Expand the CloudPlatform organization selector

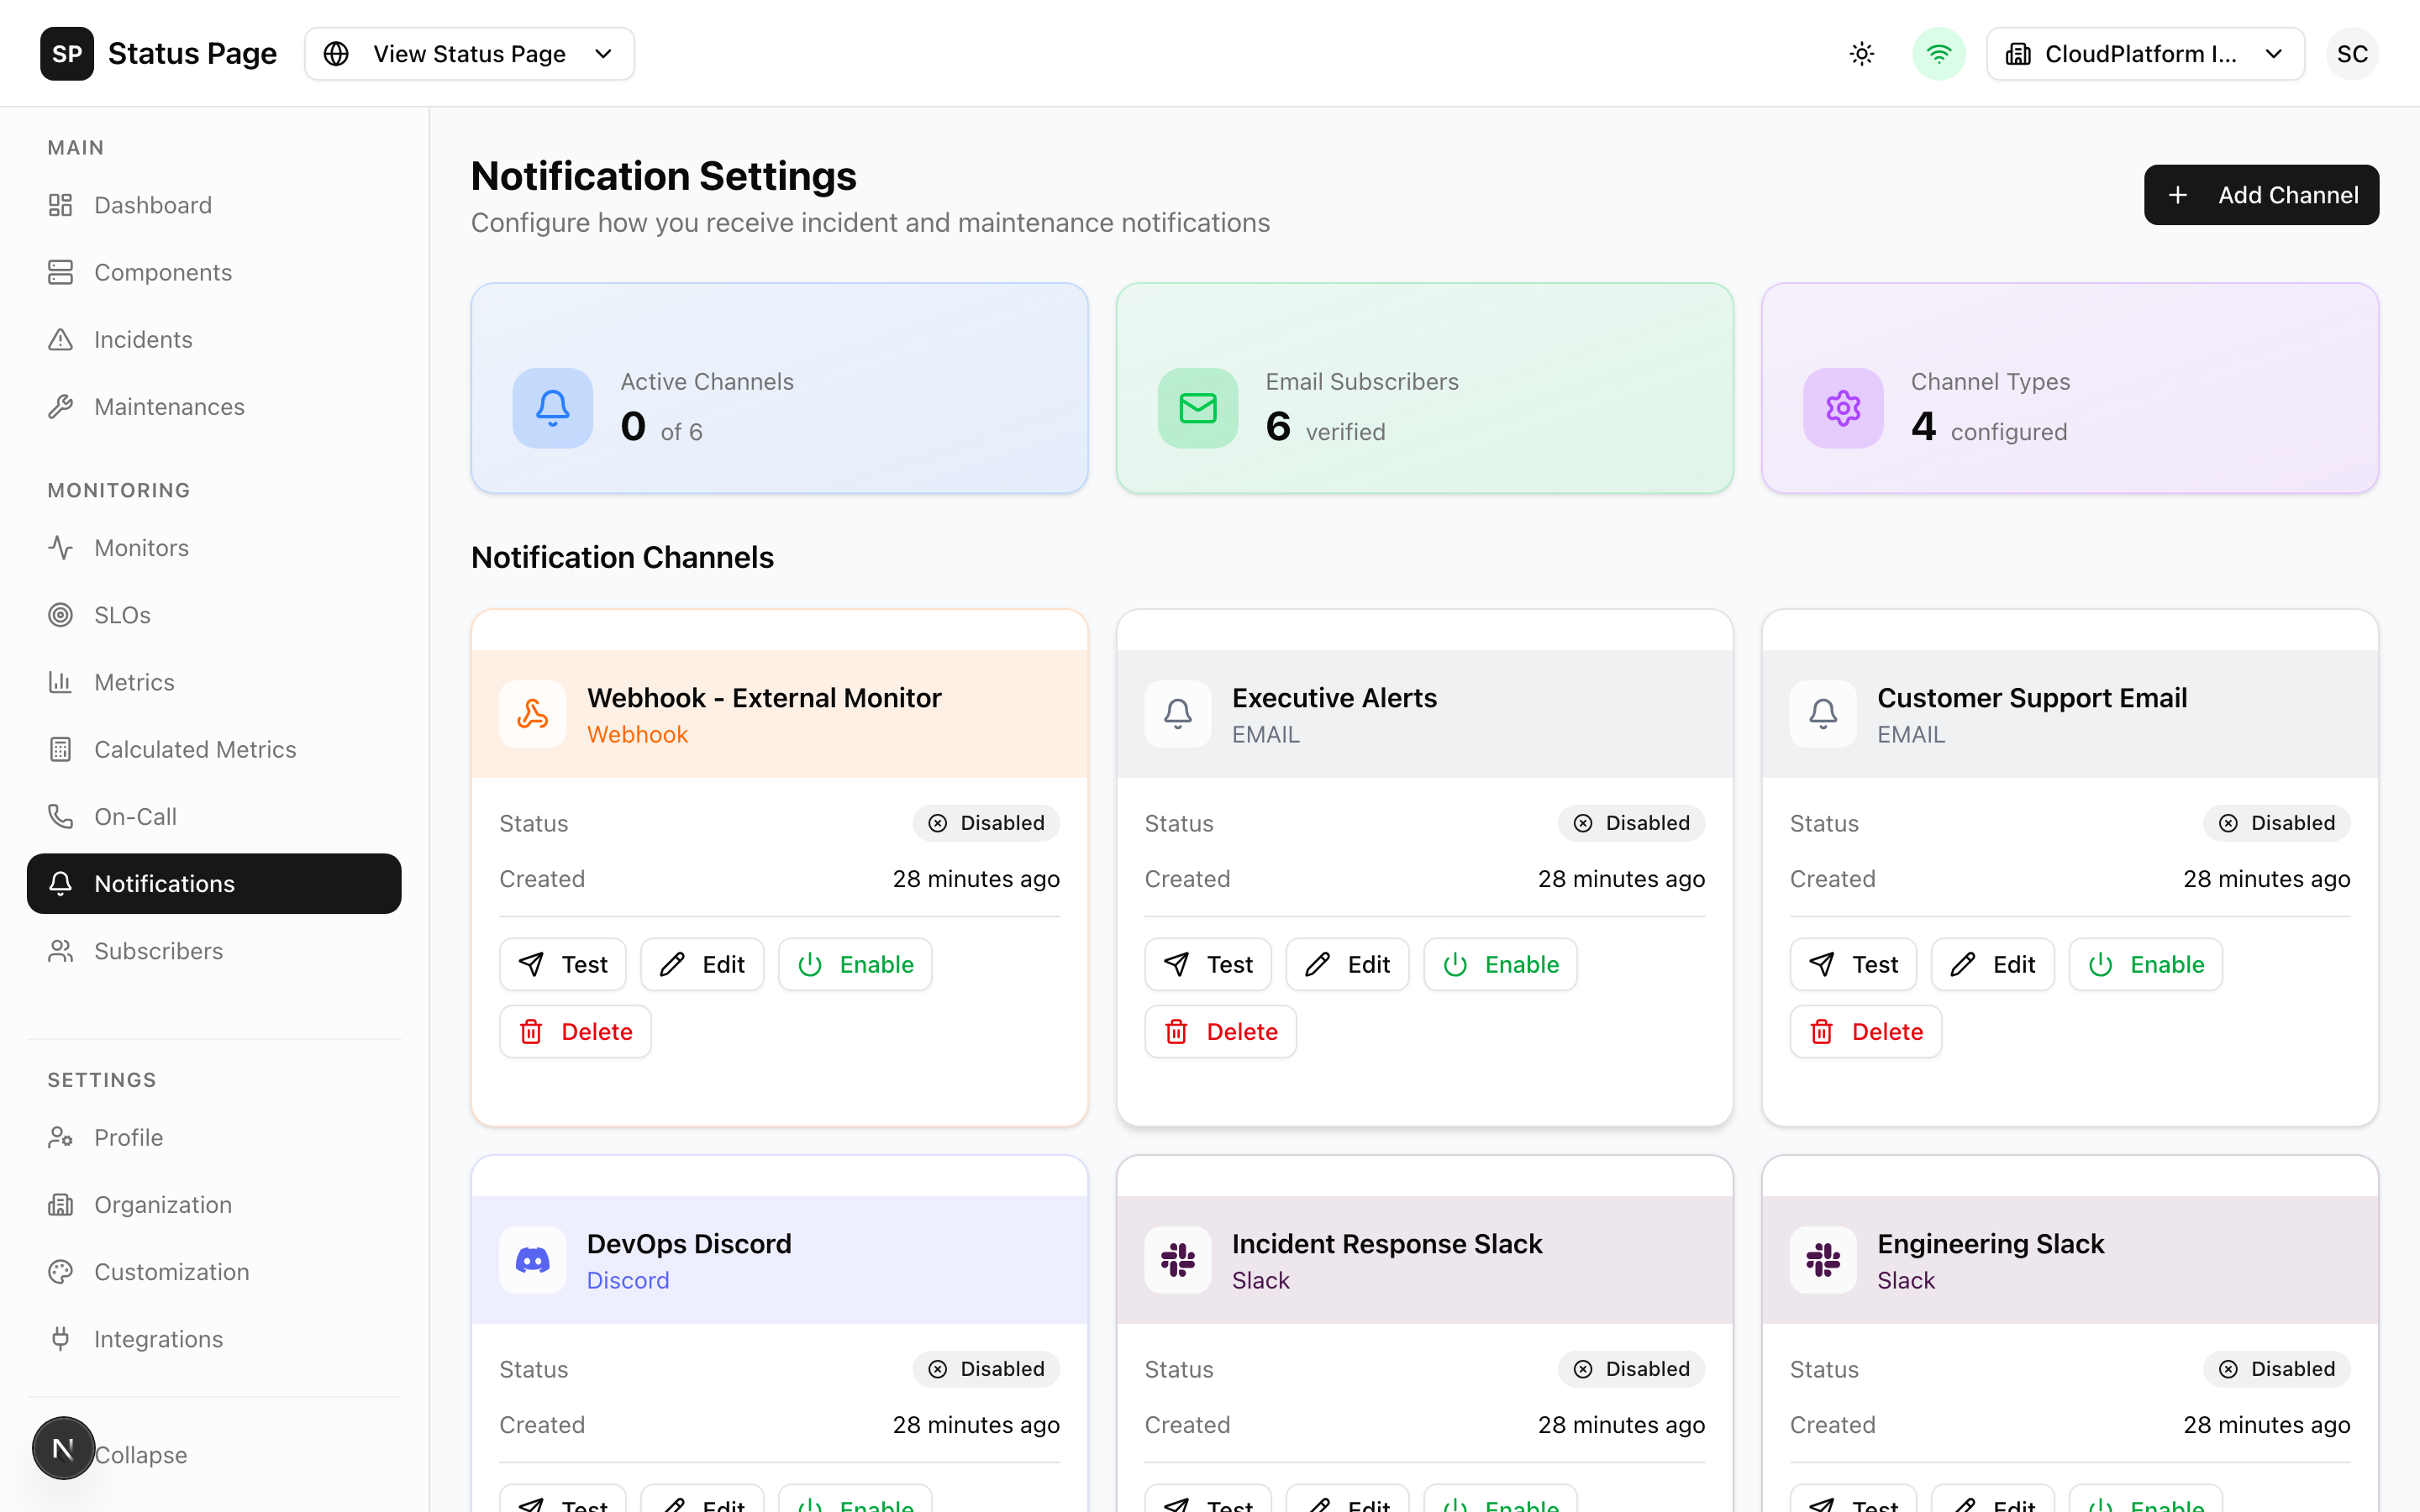pos(2145,53)
